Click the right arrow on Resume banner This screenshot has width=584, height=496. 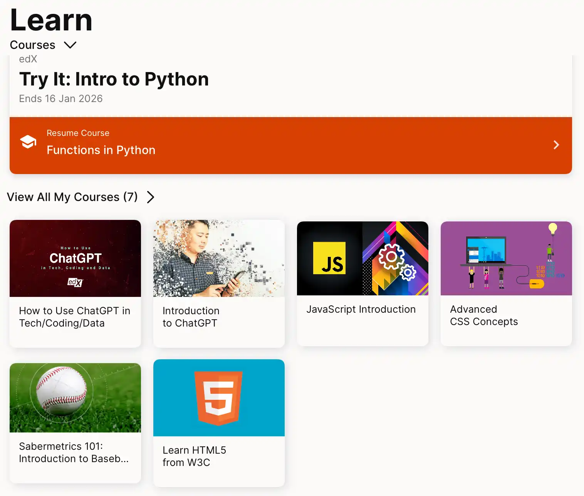click(x=556, y=145)
